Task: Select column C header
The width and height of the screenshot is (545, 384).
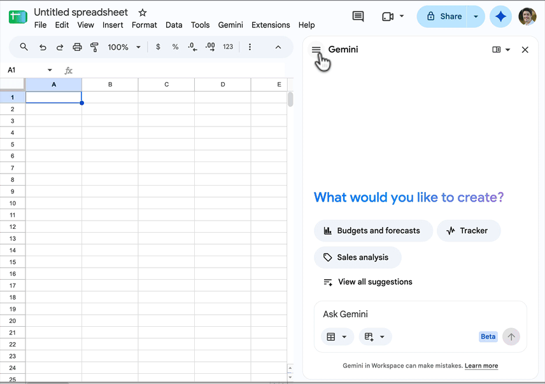Action: tap(166, 85)
